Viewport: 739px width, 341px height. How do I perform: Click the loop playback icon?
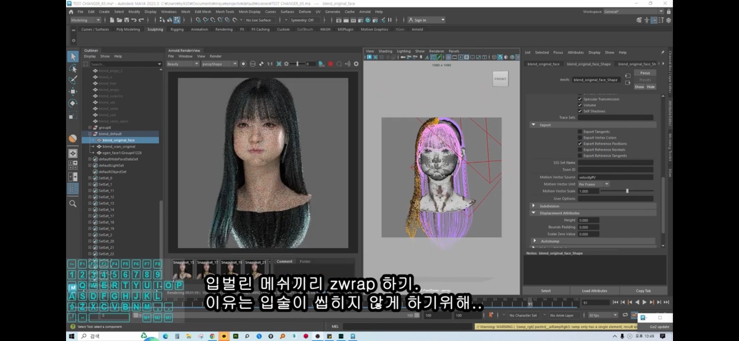point(625,315)
